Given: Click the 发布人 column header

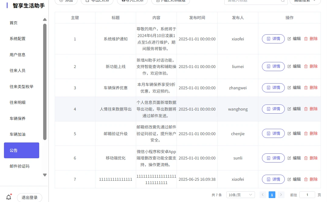Looking at the screenshot, I should (238, 18).
